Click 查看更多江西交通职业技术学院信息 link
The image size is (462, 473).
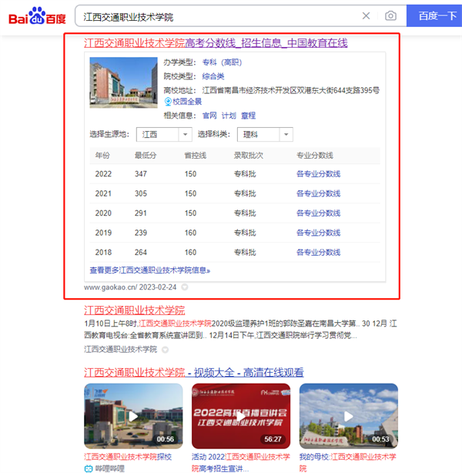(150, 270)
